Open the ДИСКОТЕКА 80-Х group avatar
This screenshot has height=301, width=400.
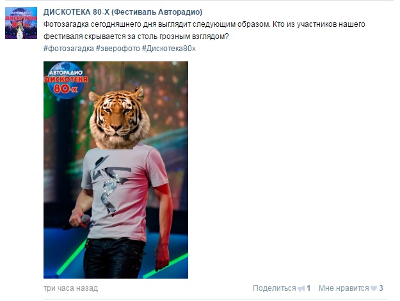(21, 23)
